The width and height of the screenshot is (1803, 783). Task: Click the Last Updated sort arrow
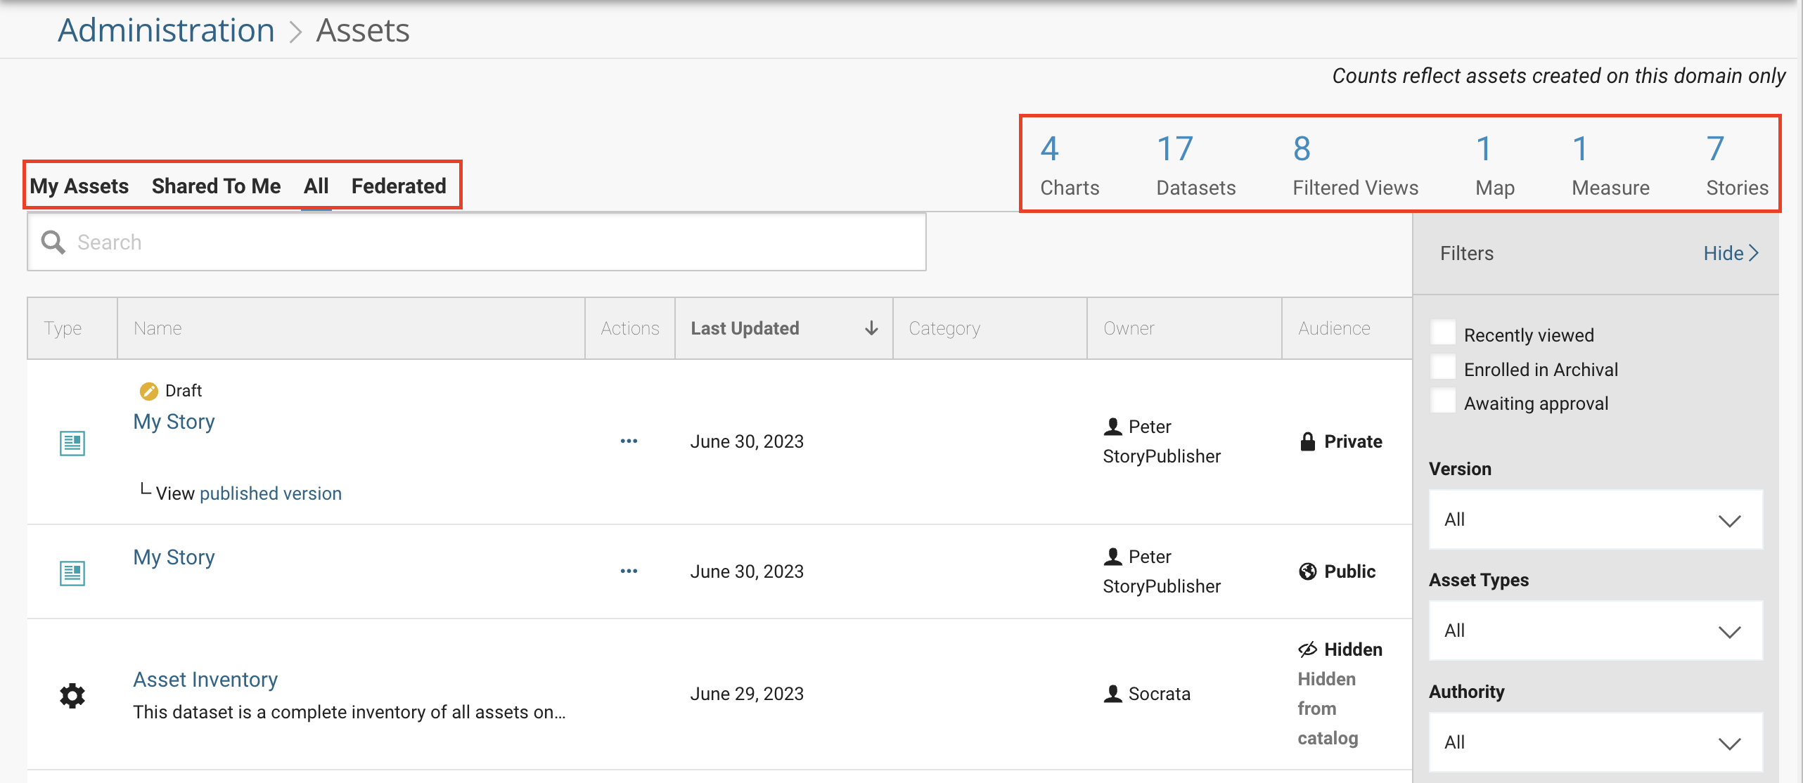[x=871, y=328]
